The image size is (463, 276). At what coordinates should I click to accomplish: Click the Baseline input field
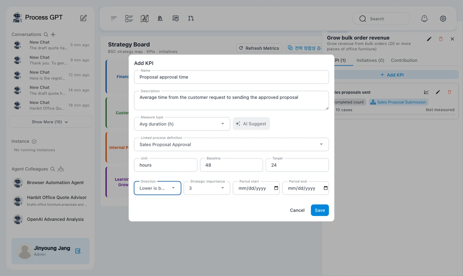[231, 165]
